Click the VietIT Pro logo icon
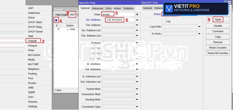This screenshot has height=110, width=233. click(169, 8)
